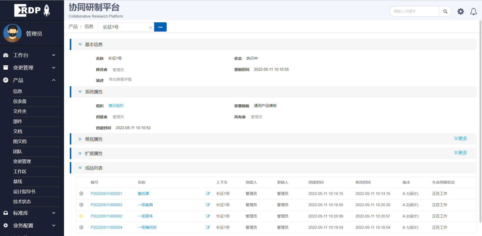
Task: Expand the 变更管理 top sidebar menu
Action: [x=54, y=68]
